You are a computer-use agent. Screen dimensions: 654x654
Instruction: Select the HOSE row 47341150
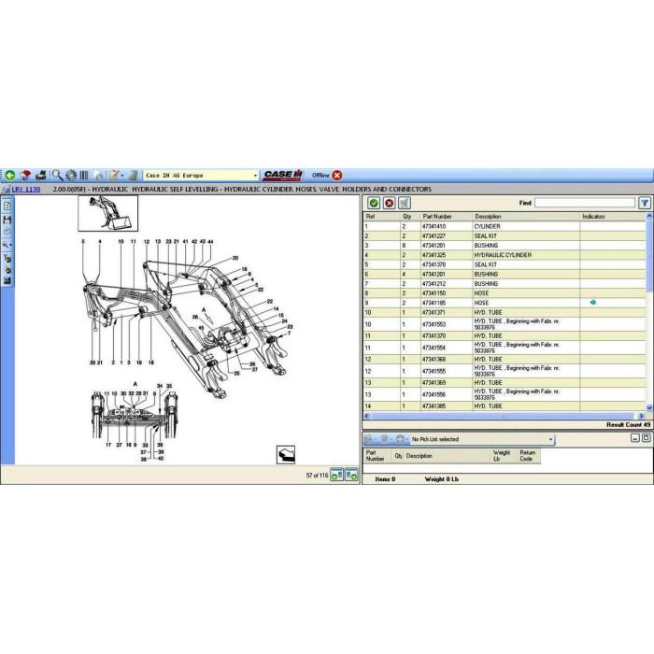(x=505, y=293)
